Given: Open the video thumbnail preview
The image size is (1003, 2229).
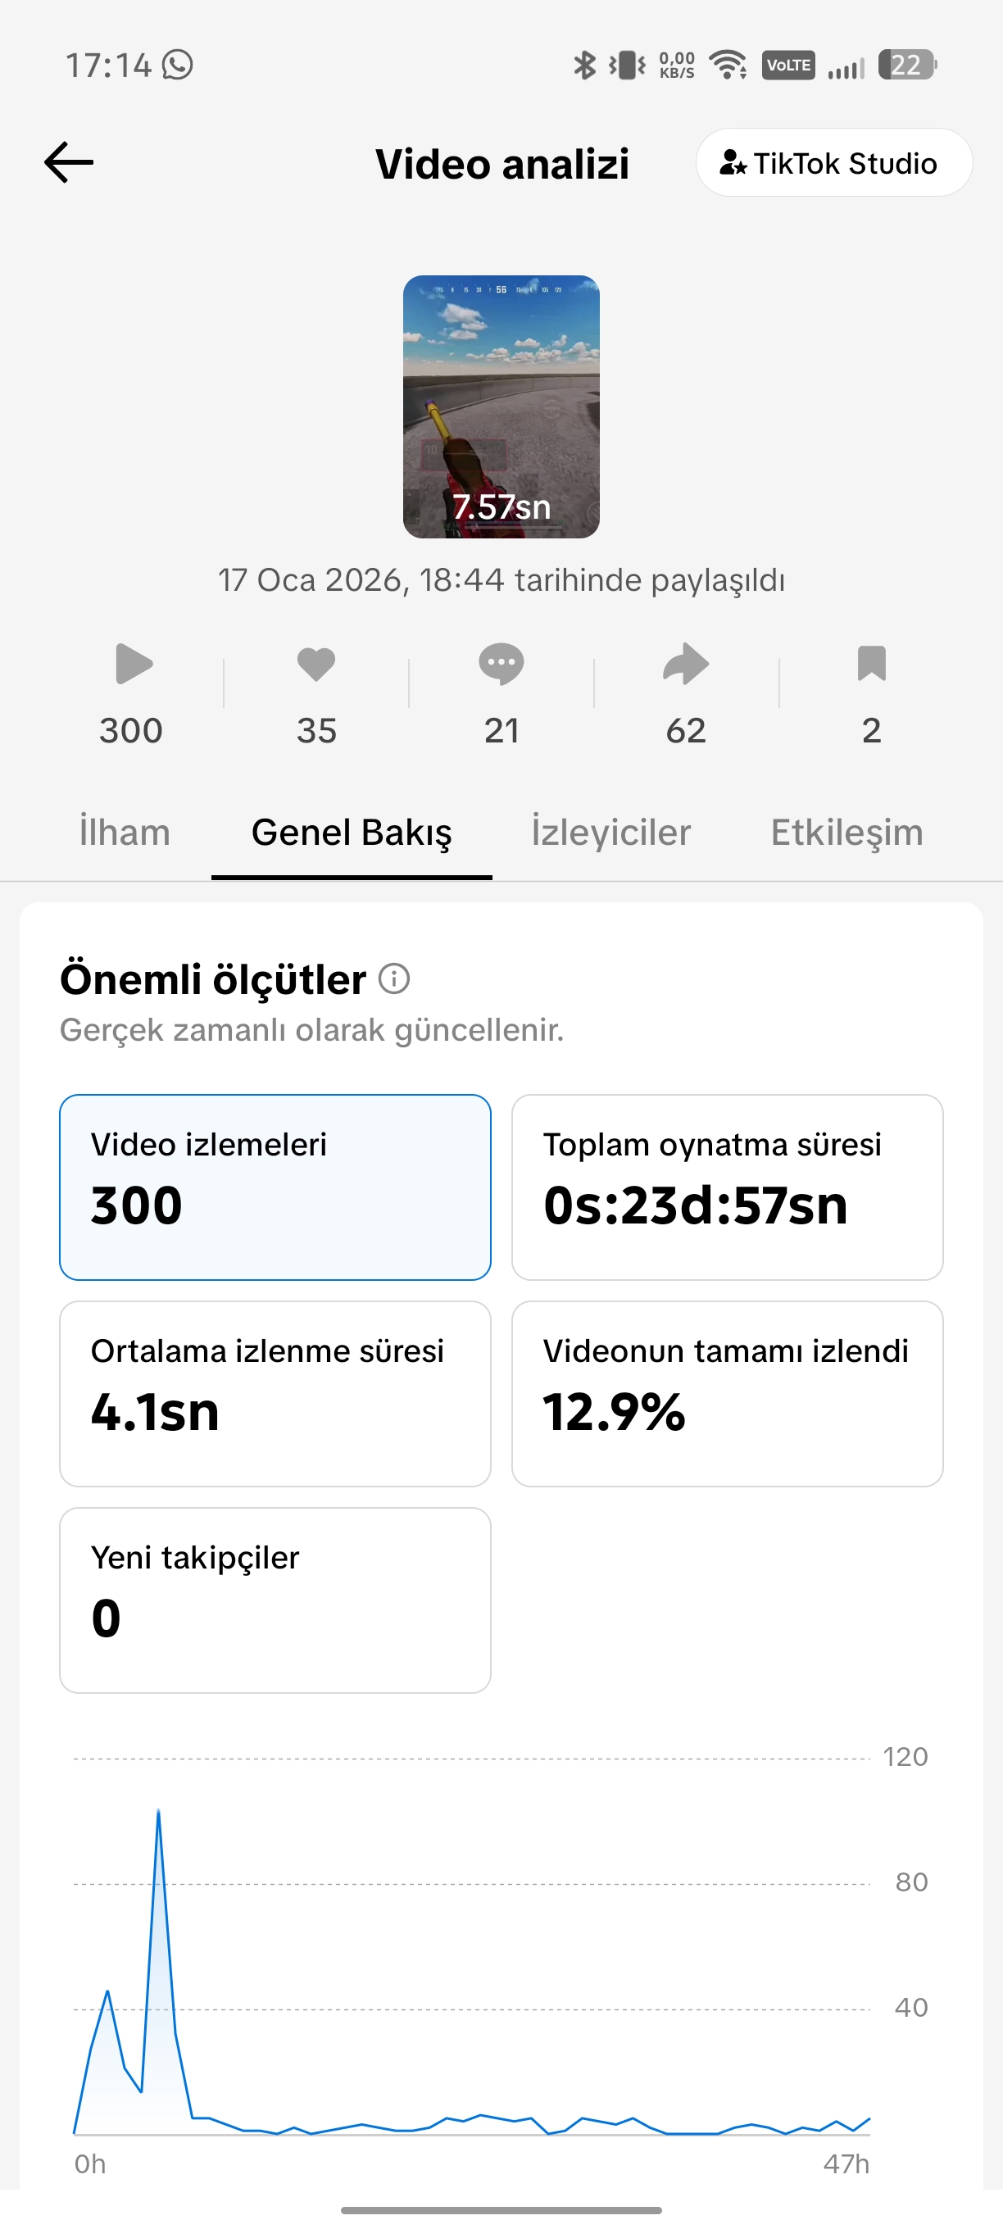Looking at the screenshot, I should [501, 406].
